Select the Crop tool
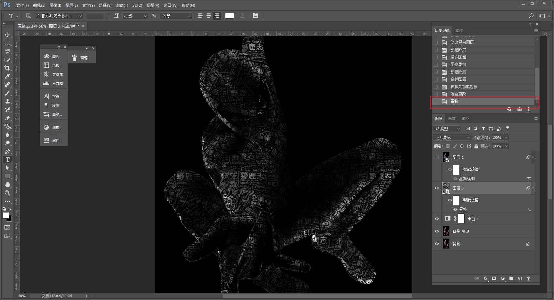This screenshot has height=300, width=554. click(7, 68)
